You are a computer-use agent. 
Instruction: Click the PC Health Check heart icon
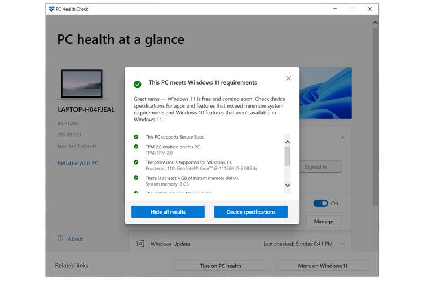[x=51, y=9]
